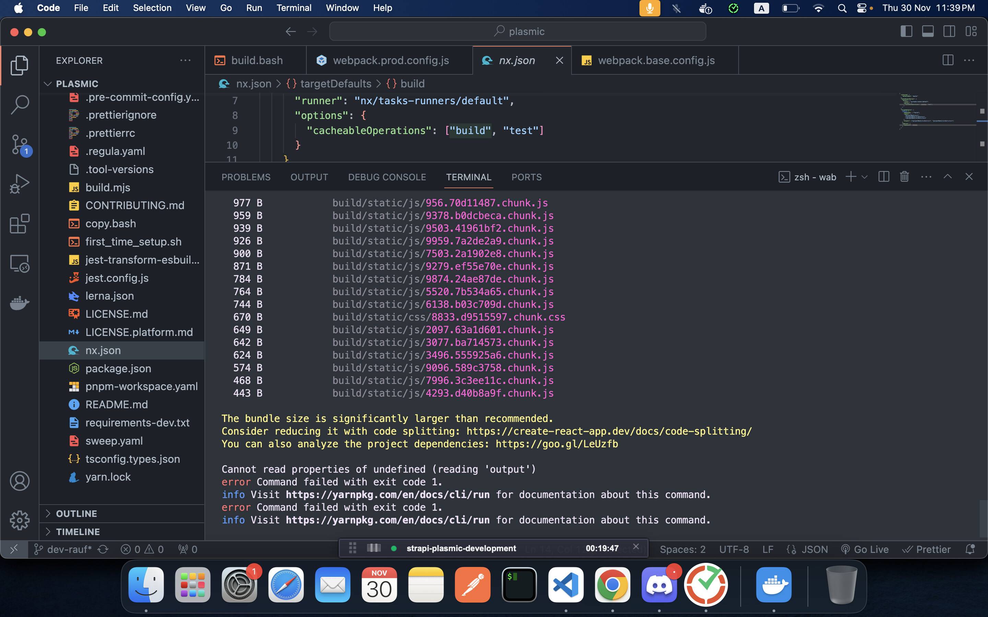This screenshot has width=988, height=617.
Task: Open Source Control view with badge
Action: coord(20,145)
